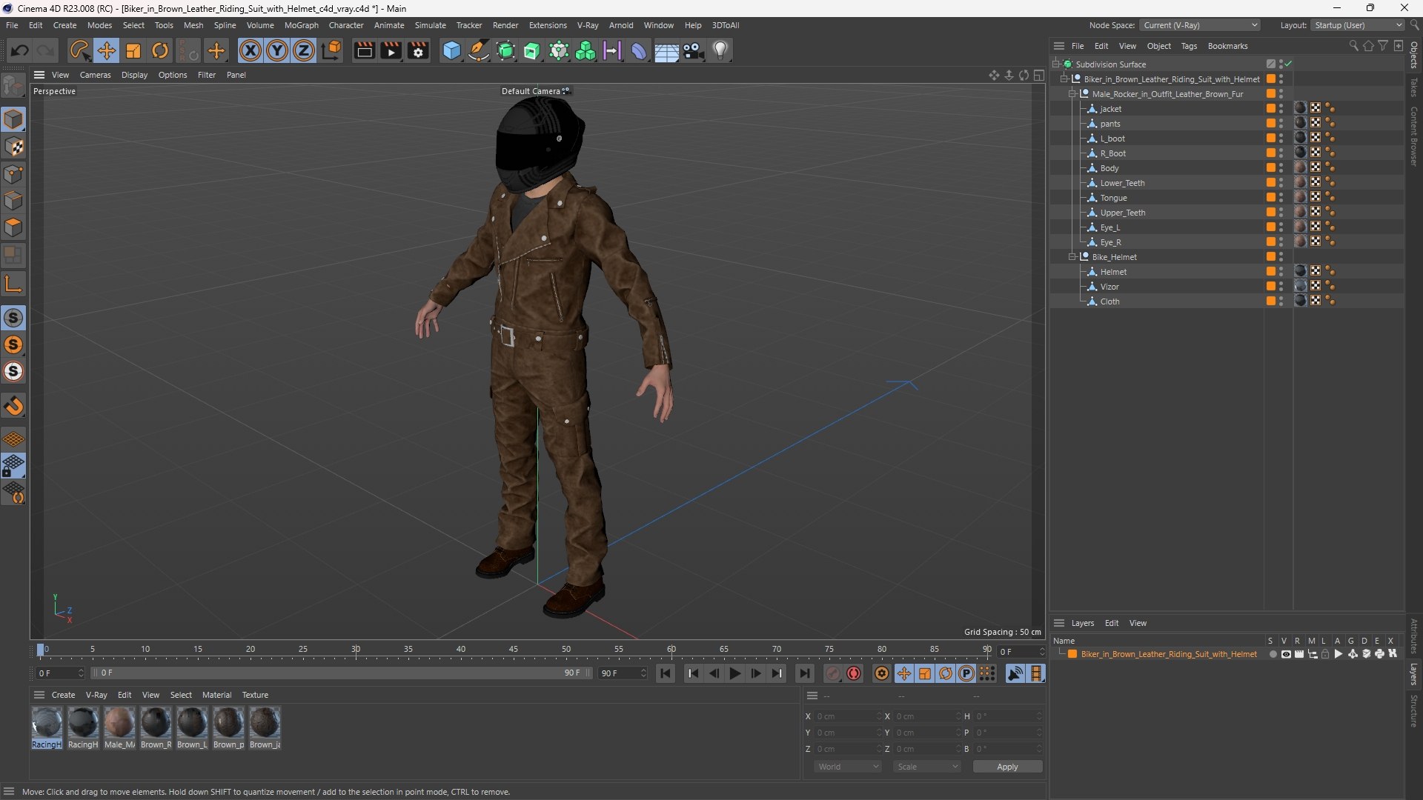
Task: Enable Polygons mode in left toolbar
Action: point(13,227)
